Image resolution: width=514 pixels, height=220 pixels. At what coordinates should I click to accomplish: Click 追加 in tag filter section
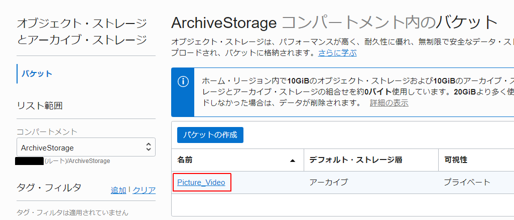pos(118,190)
